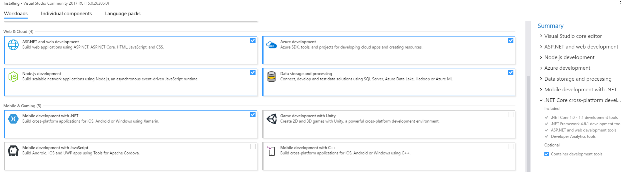Select Mobile development with JavaScript title

click(x=55, y=148)
